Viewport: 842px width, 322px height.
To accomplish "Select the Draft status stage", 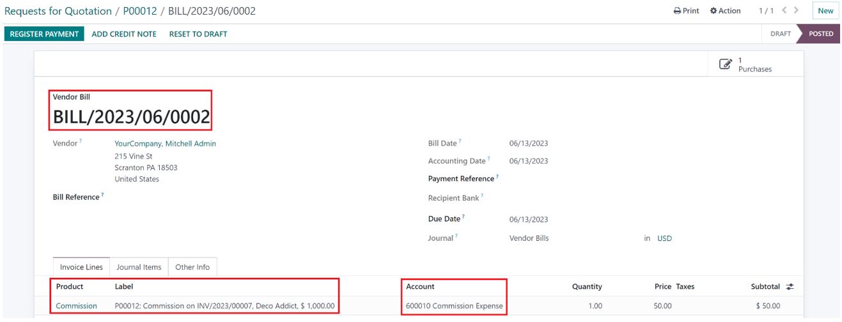I will pyautogui.click(x=780, y=34).
